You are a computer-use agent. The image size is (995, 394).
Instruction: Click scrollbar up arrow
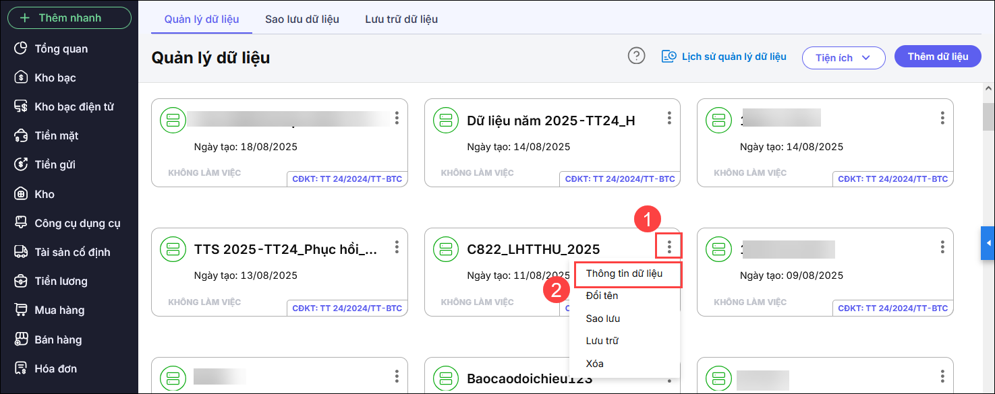click(x=988, y=89)
